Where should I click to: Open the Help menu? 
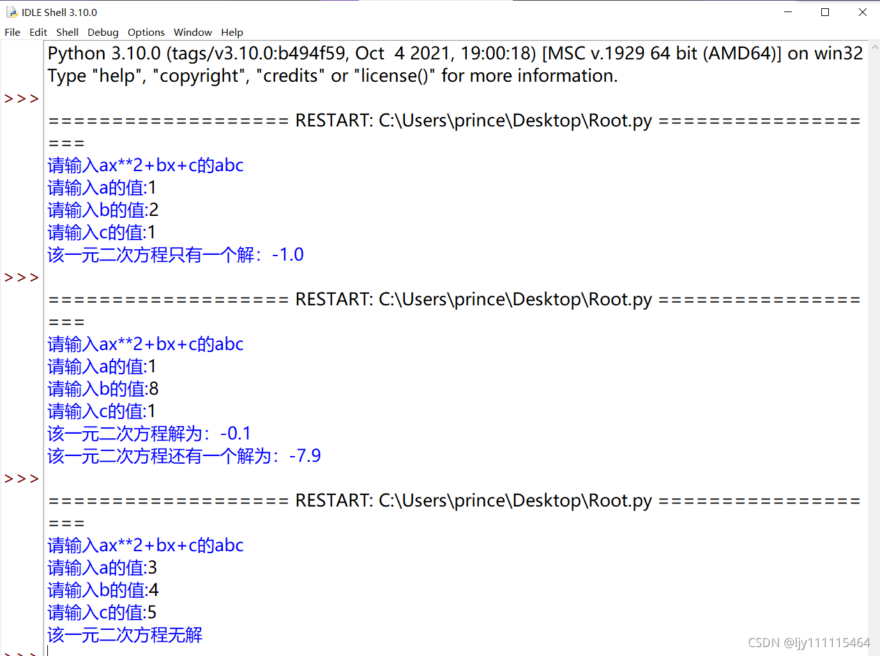(232, 32)
